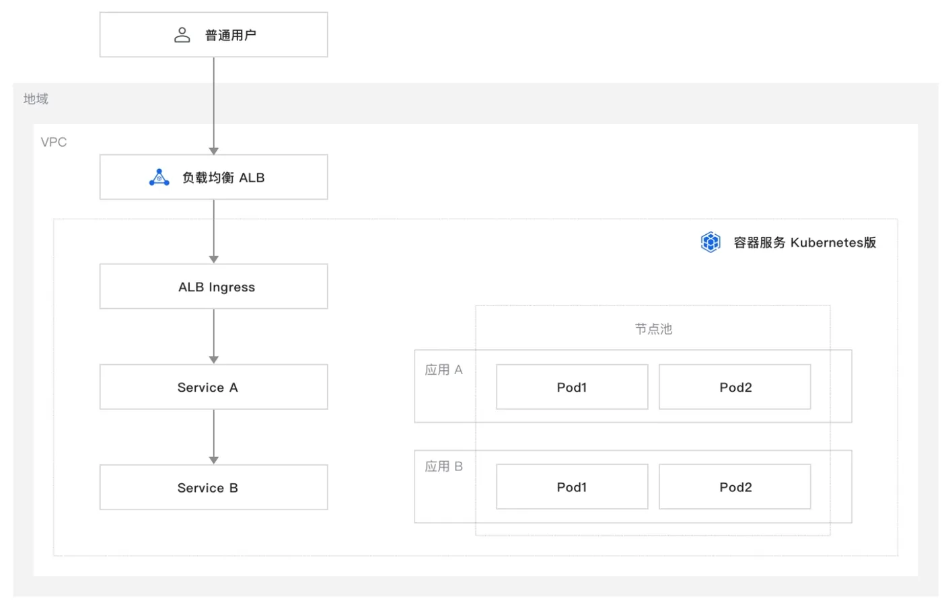Click the VPC label
Screen dimensions: 942x607
(54, 142)
